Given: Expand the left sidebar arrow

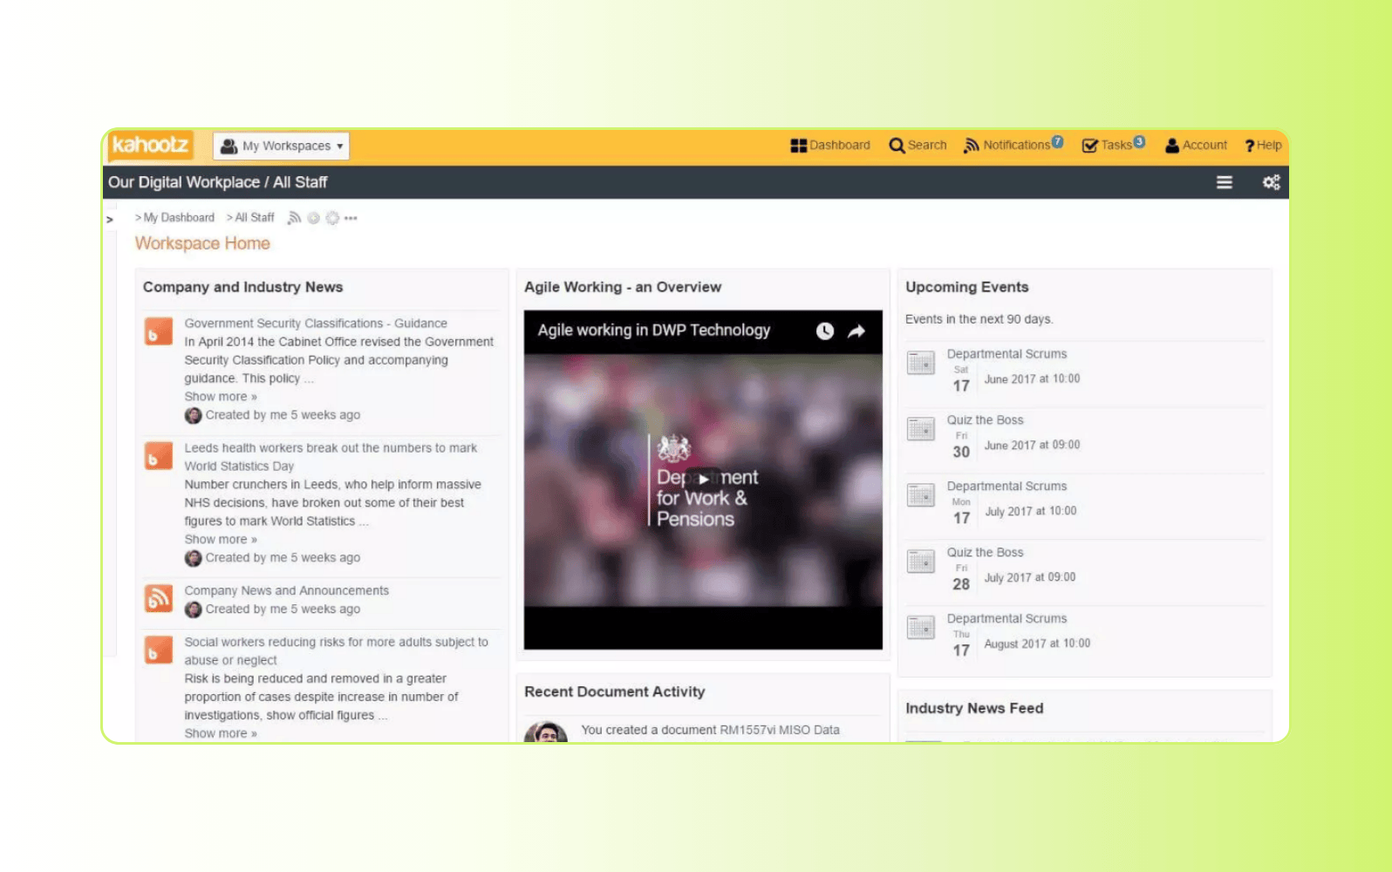Looking at the screenshot, I should 110,220.
